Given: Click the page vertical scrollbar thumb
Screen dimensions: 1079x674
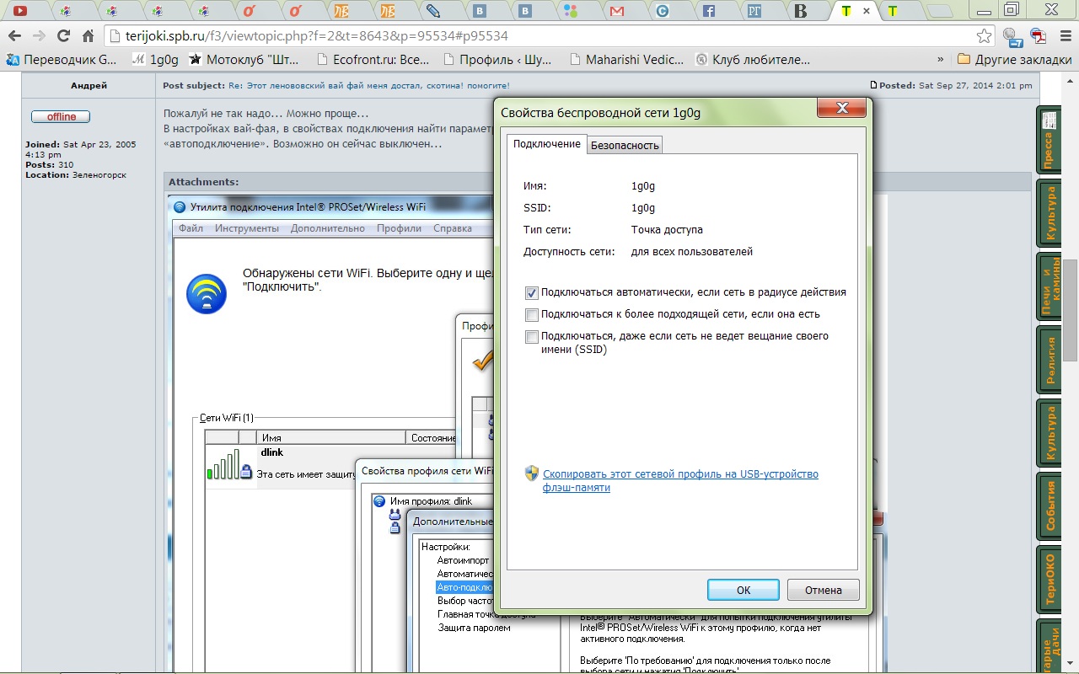Looking at the screenshot, I should point(1071,310).
